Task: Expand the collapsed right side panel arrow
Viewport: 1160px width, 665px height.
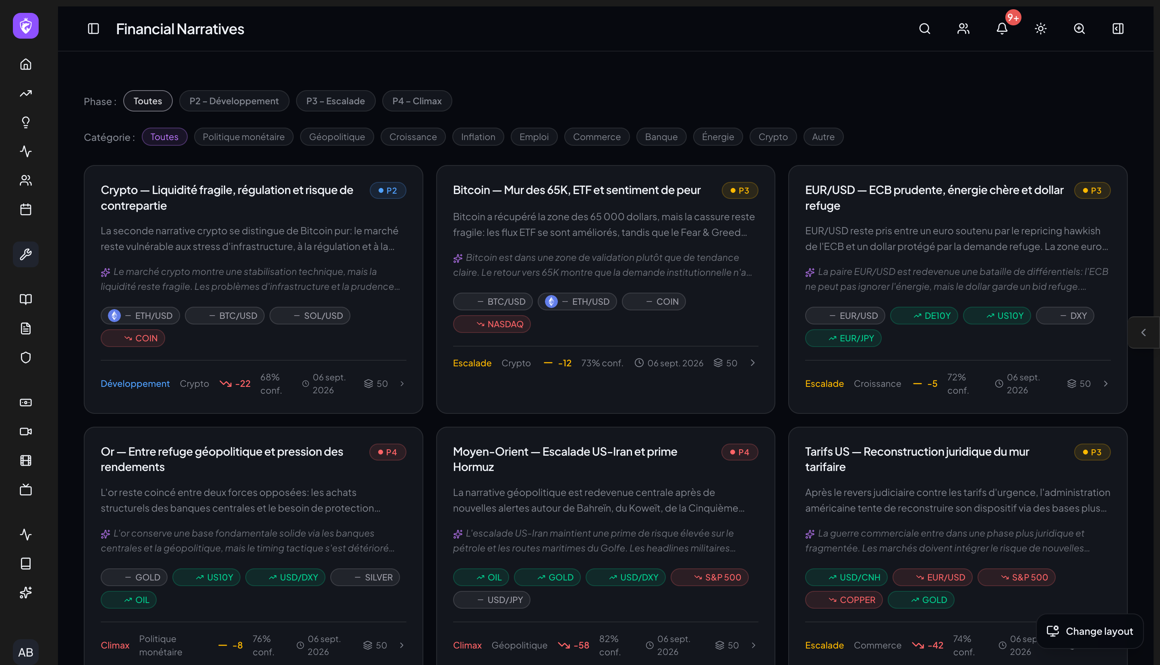Action: click(x=1143, y=332)
